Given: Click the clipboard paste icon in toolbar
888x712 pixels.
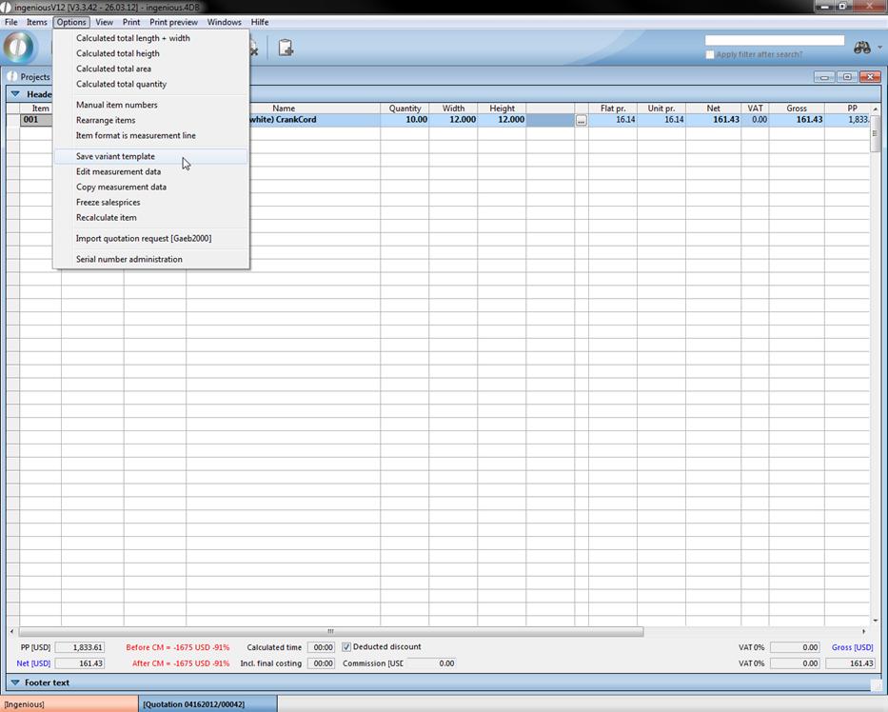Looking at the screenshot, I should coord(285,48).
